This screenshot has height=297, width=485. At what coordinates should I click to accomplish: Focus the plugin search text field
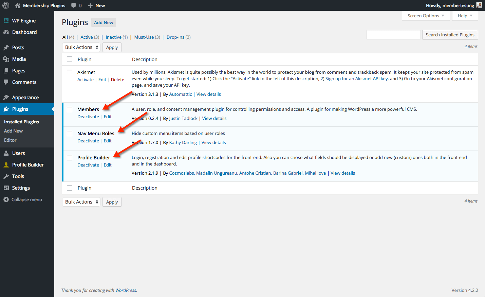coord(393,35)
